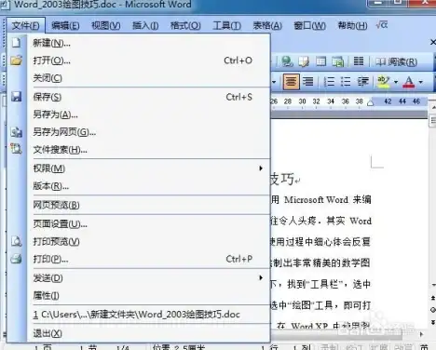This screenshot has width=436, height=350.
Task: Choose Exit (退出) in File menu
Action: point(139,333)
